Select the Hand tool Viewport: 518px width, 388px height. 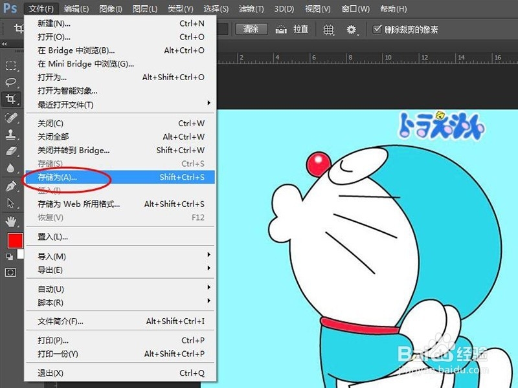pos(11,221)
